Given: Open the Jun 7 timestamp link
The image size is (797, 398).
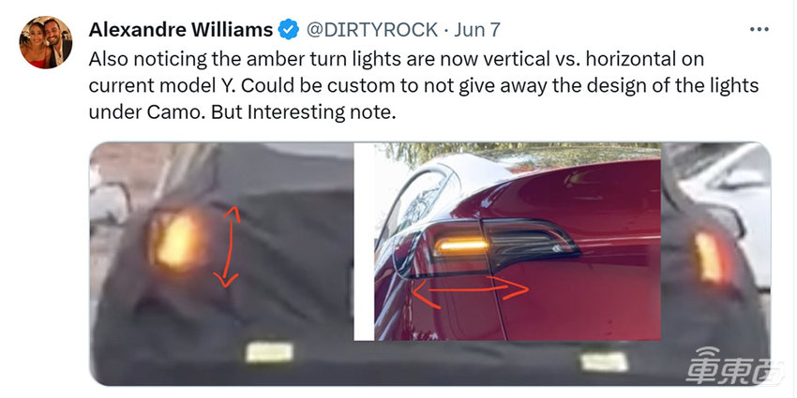Looking at the screenshot, I should (x=476, y=30).
